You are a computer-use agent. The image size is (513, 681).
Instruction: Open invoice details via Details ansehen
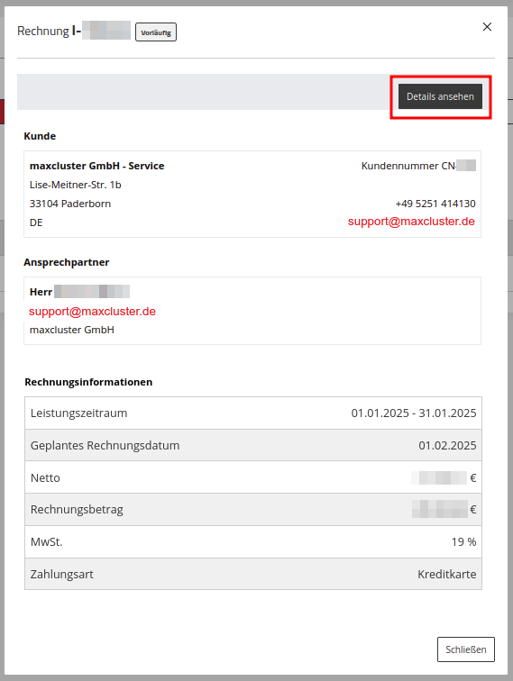click(x=440, y=96)
